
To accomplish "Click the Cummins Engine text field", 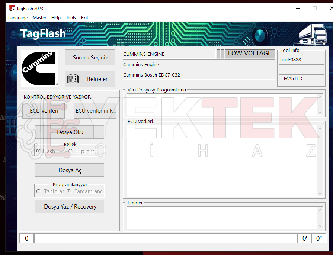I will (x=199, y=64).
